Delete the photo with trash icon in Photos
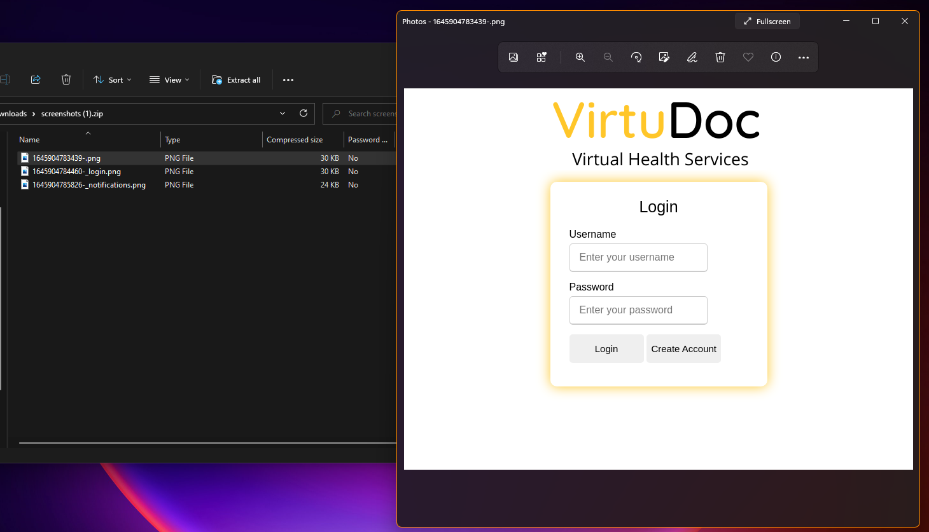The height and width of the screenshot is (532, 929). [720, 57]
